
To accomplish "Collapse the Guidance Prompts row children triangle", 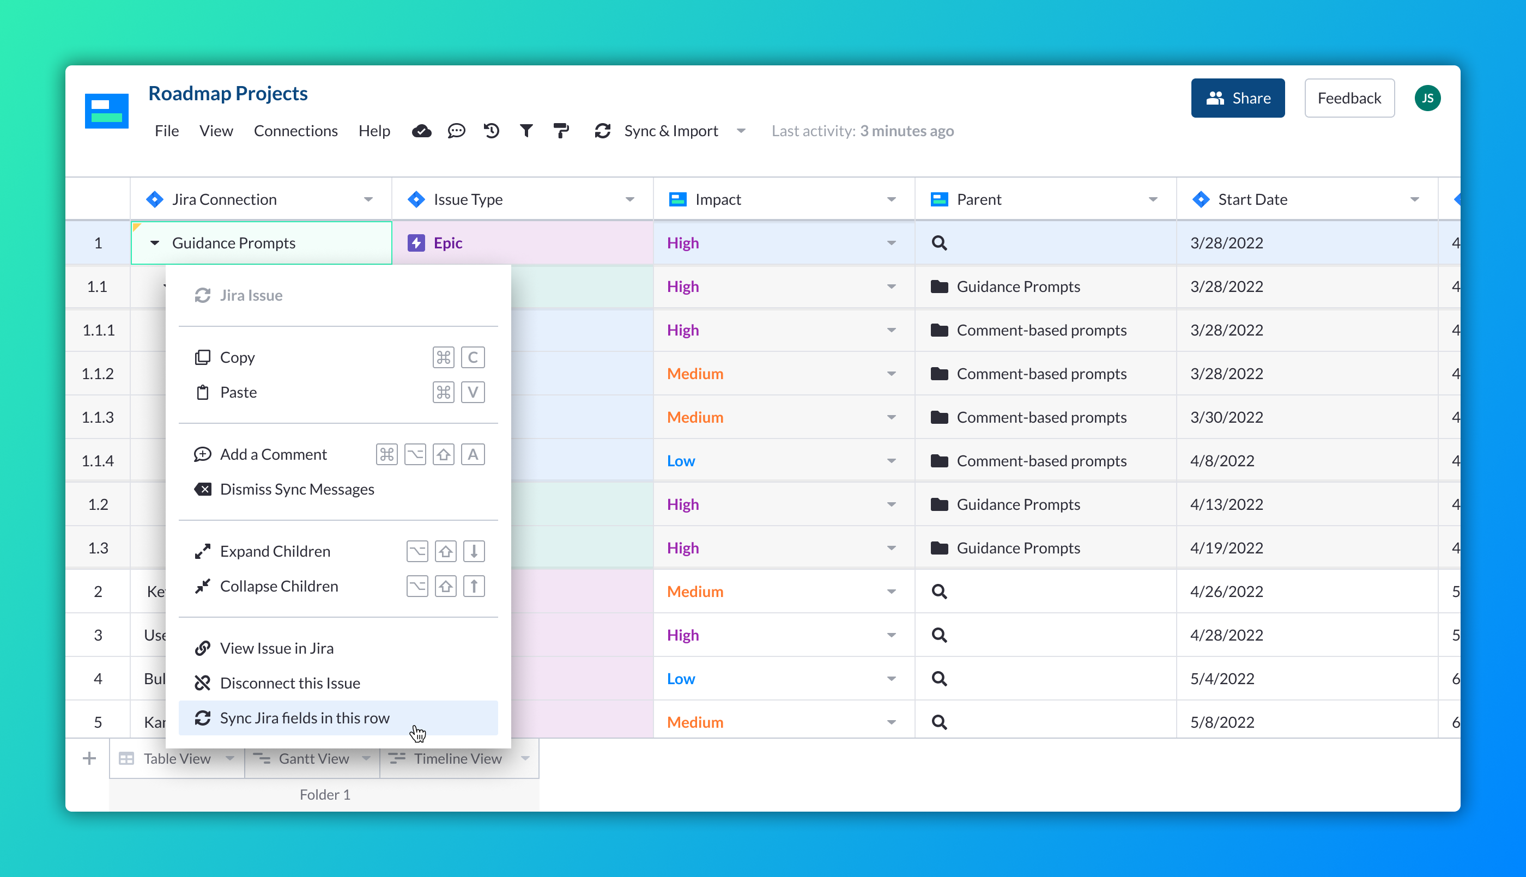I will pos(155,243).
